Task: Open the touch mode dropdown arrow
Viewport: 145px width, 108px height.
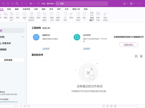Action: pyautogui.click(x=33, y=4)
